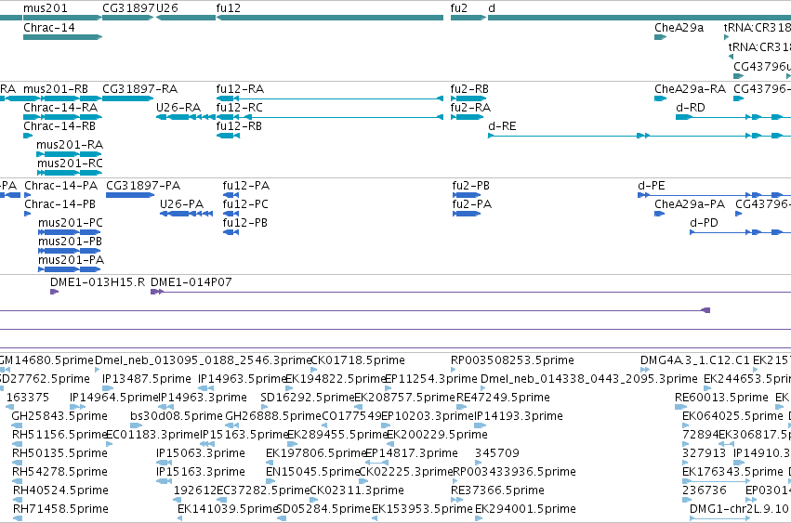Select the U26-RA transcript feature
Viewport: 791px width, 523px height.
tap(186, 117)
